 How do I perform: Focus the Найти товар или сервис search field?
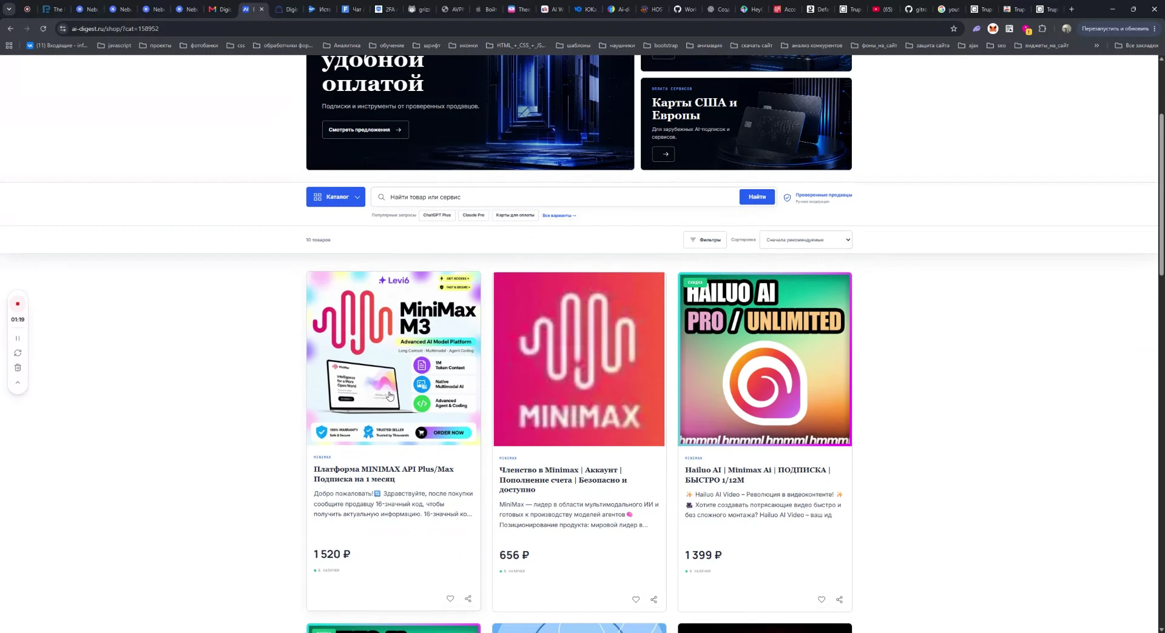555,197
